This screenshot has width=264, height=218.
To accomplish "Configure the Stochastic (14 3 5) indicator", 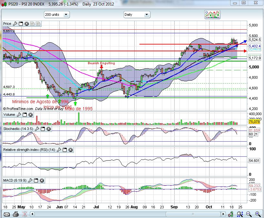I will tap(37, 129).
